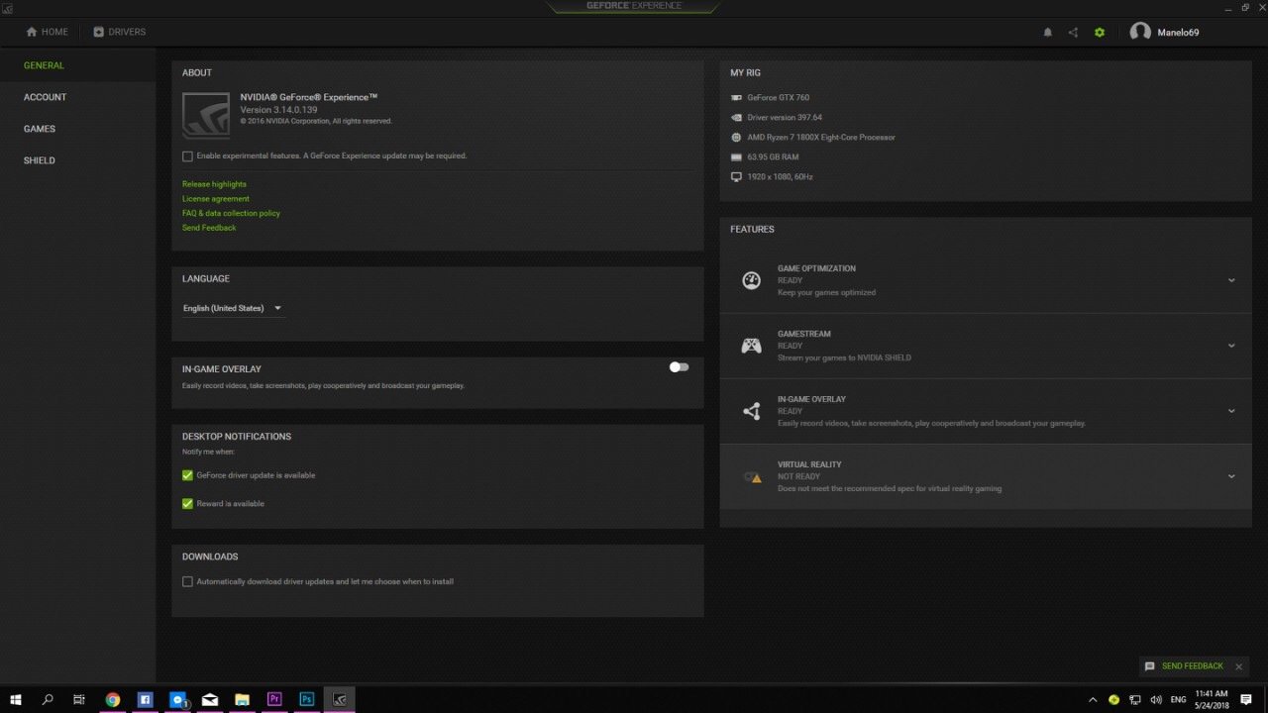Screen dimensions: 1268x713
Task: Open the Release highlights link
Action: [x=214, y=184]
